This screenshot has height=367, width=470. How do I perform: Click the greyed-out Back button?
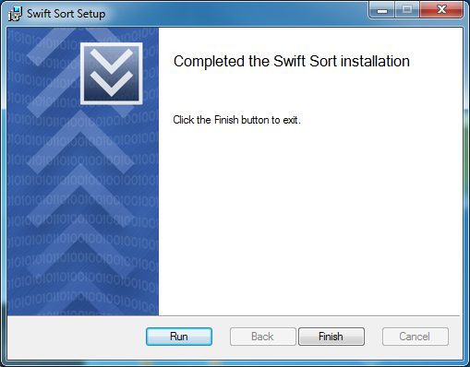[262, 337]
